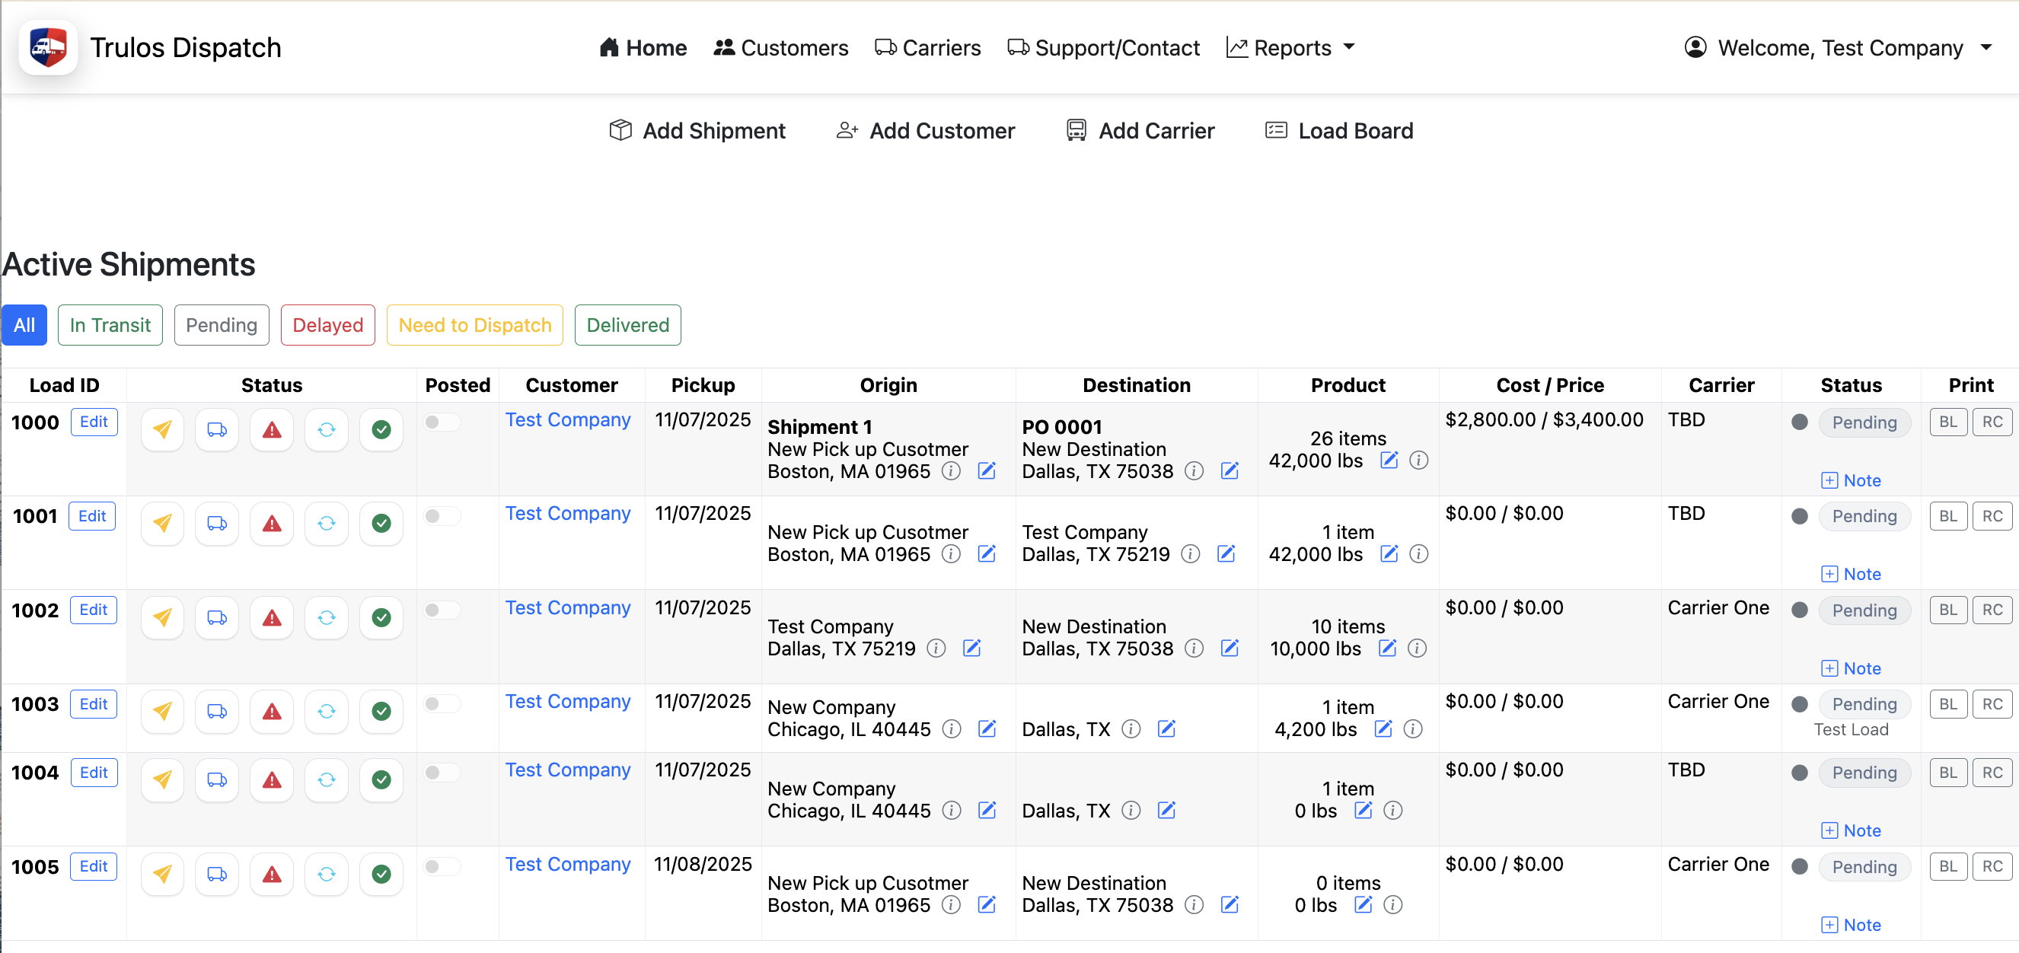This screenshot has width=2019, height=953.
Task: Open the Customers page from the navbar
Action: coord(780,47)
